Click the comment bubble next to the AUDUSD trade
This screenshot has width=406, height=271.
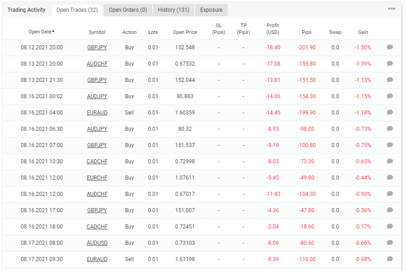pyautogui.click(x=390, y=243)
